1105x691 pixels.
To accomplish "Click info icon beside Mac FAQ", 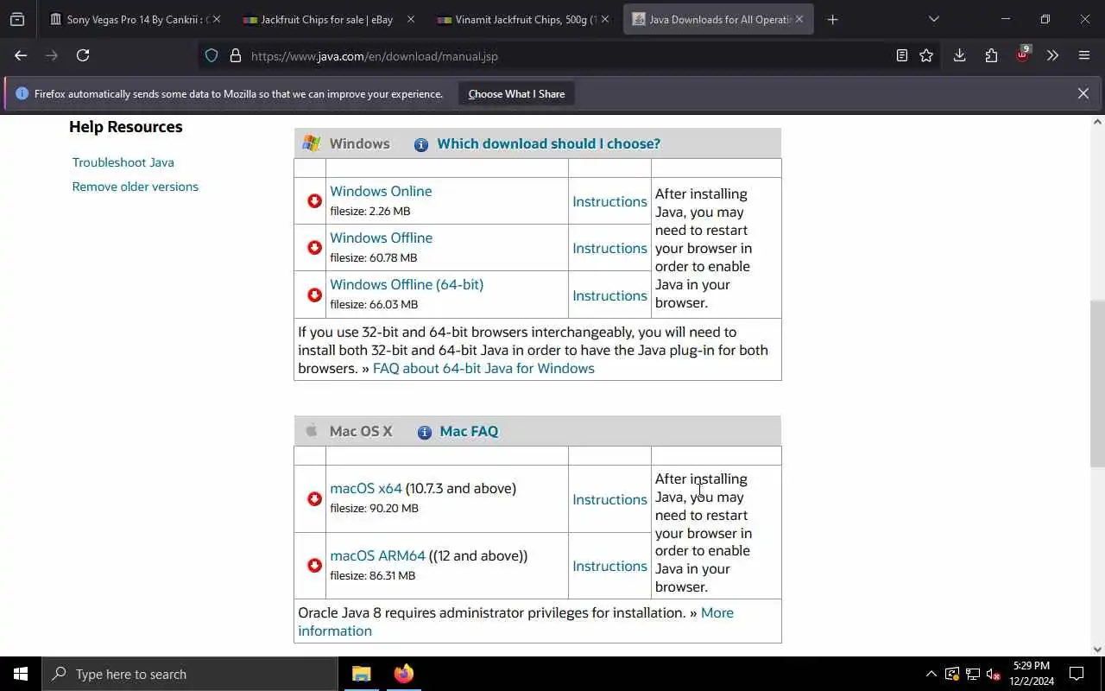I will pos(425,433).
